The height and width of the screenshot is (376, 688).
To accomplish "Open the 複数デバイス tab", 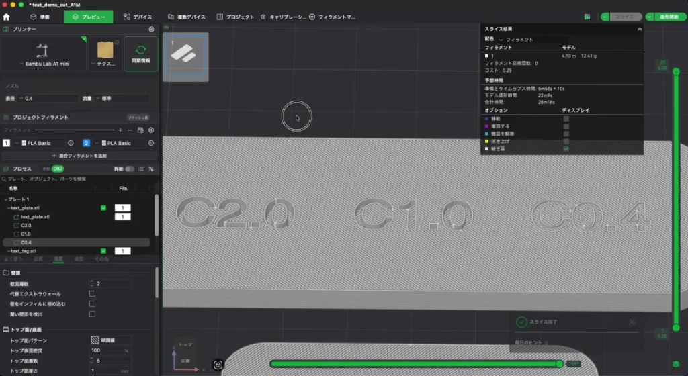I will point(187,17).
